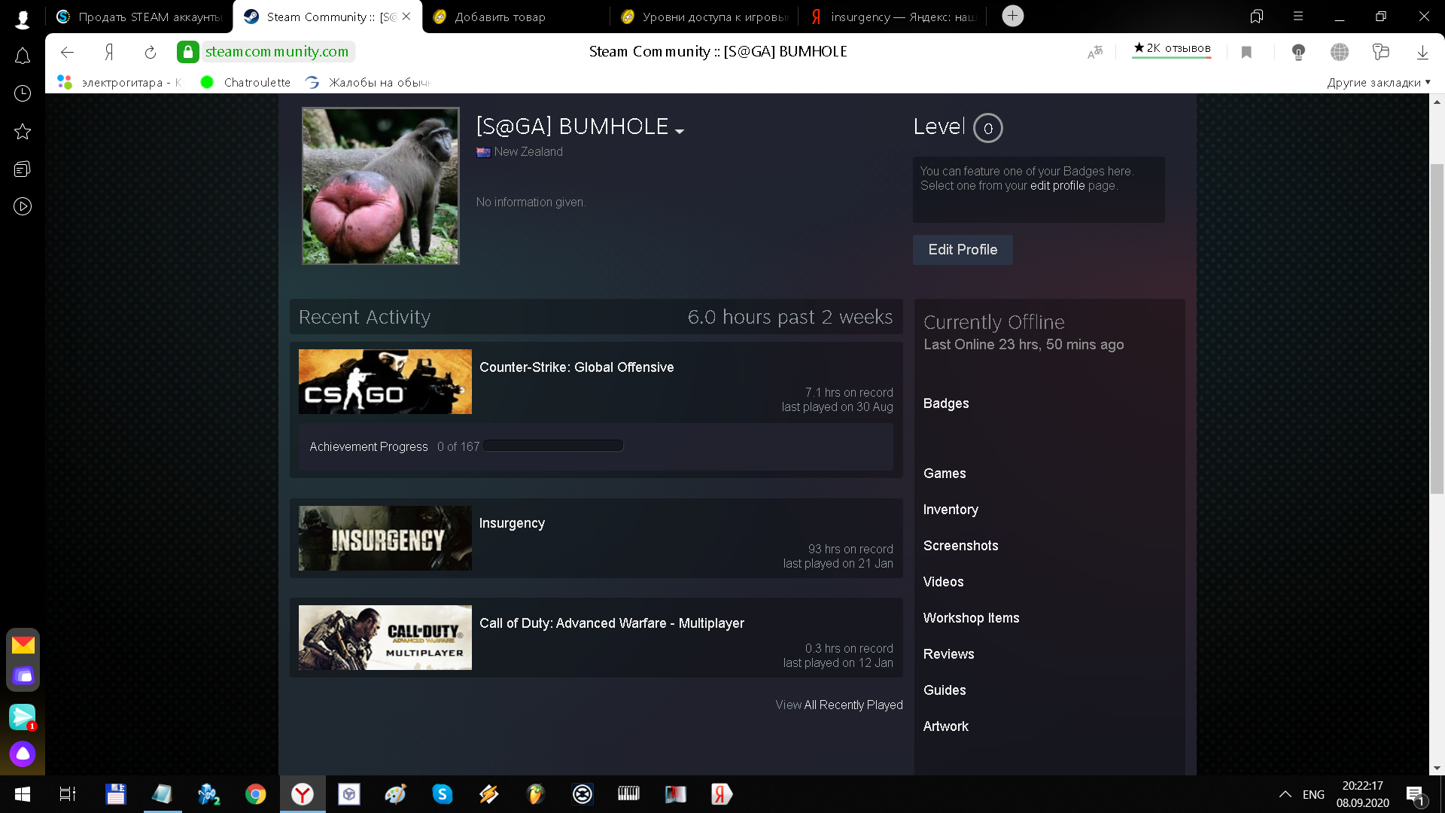1445x813 pixels.
Task: Click the profile avatar monkey image
Action: point(381,186)
